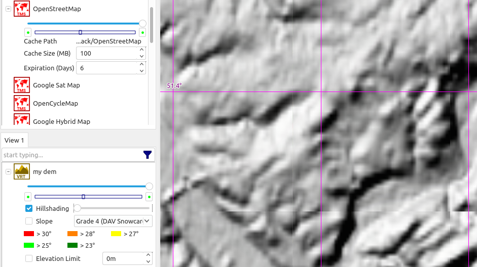Click the 'start typing...' filter field
477x267 pixels.
point(71,155)
